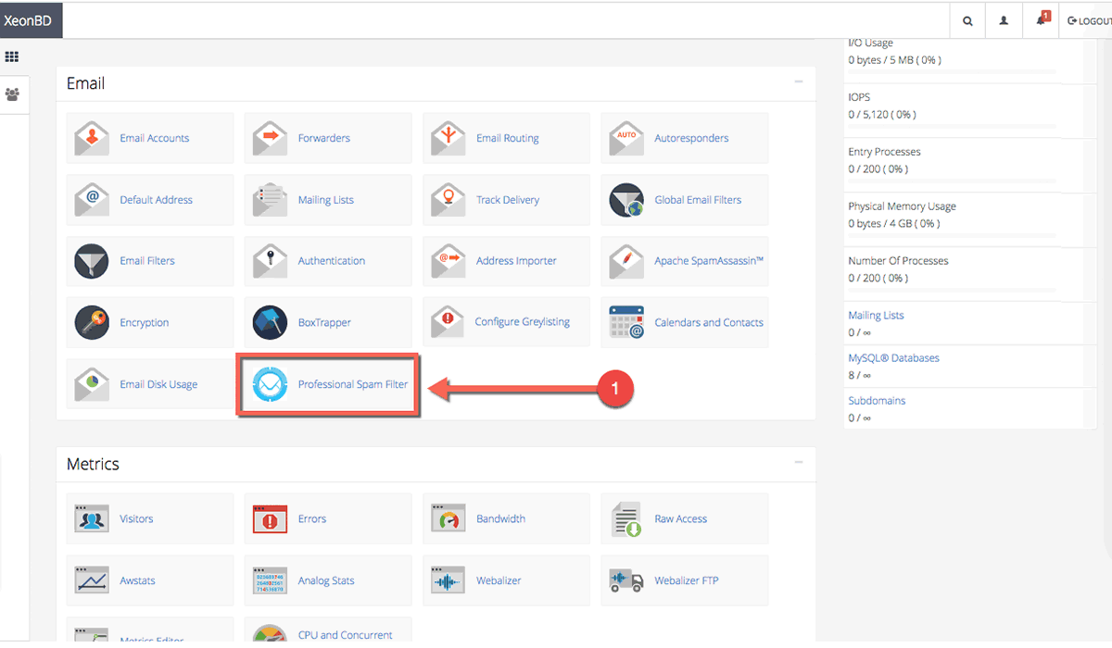Click the Forwarders envelope icon

[270, 138]
